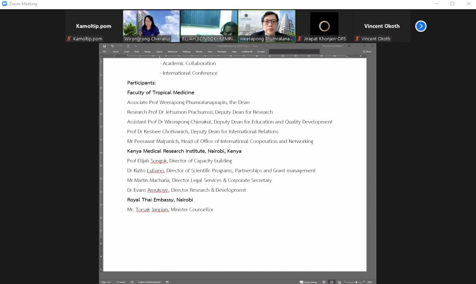Select Kamoltip.pom participant tile
The width and height of the screenshot is (476, 284).
point(94,26)
